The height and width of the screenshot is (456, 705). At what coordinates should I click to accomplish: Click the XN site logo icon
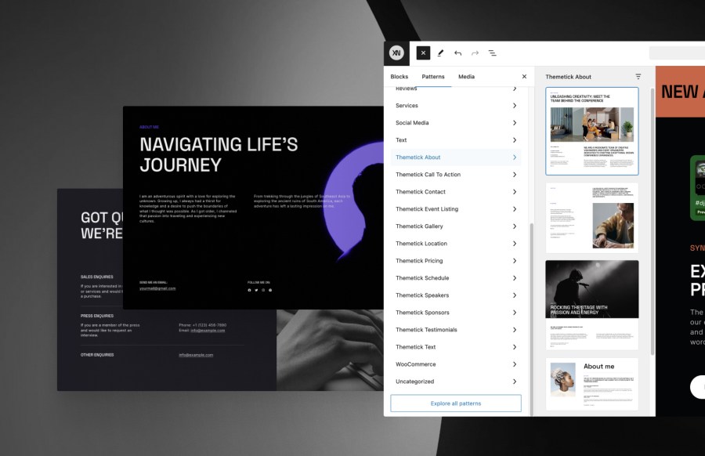396,53
